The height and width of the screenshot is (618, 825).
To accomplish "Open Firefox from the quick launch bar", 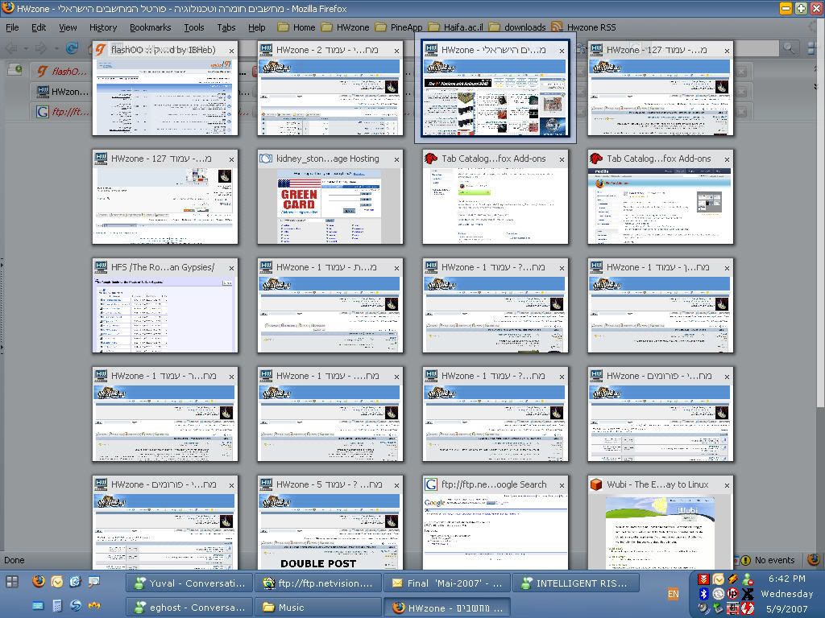I will pos(39,581).
